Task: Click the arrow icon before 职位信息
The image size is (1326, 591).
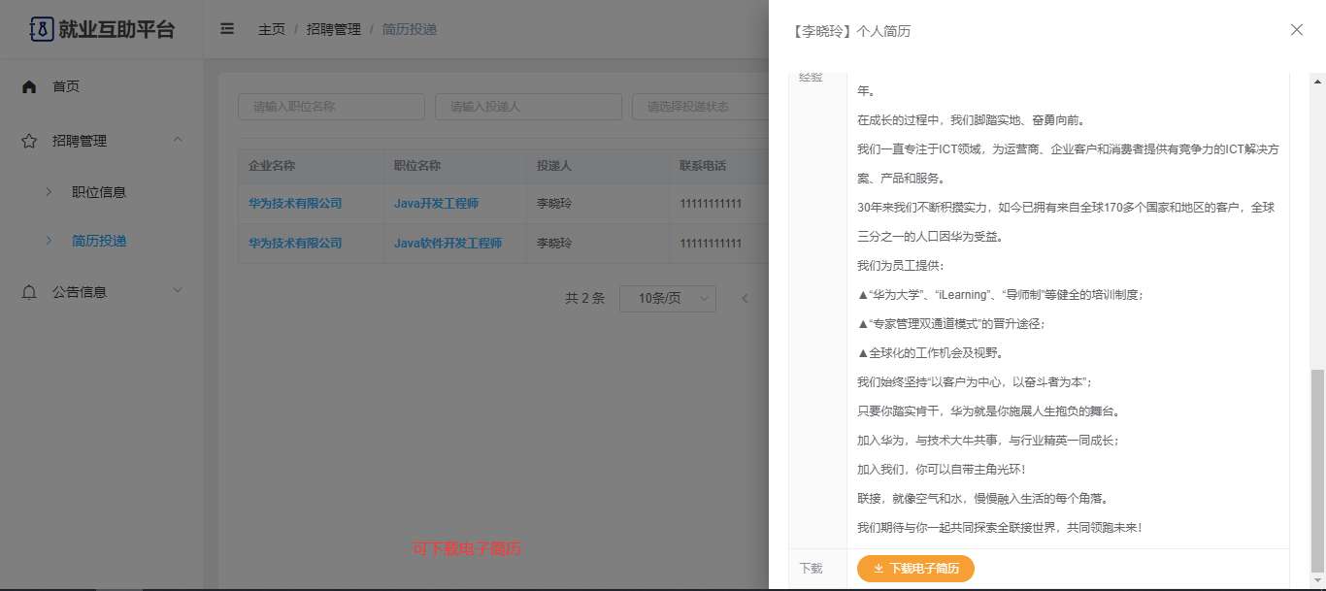Action: [x=49, y=192]
